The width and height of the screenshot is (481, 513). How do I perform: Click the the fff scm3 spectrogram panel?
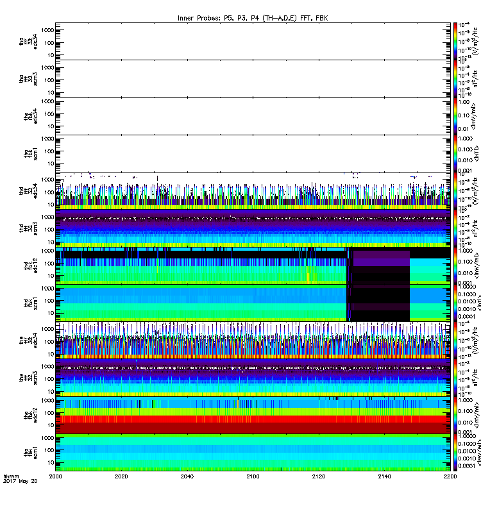[253, 378]
